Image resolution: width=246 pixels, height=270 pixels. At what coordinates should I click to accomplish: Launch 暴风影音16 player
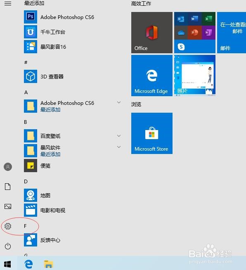(x=45, y=47)
